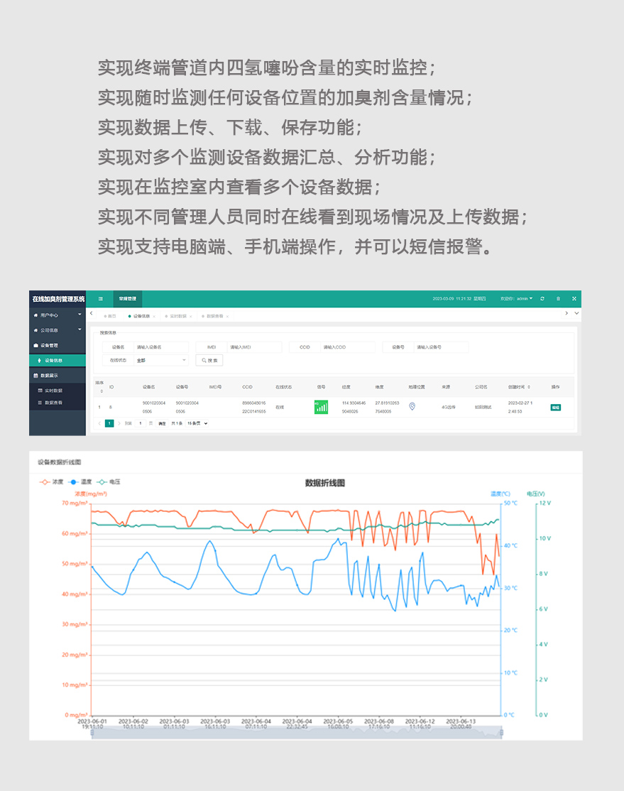624x791 pixels.
Task: Open the 15条/页 page size dropdown
Action: 197,423
